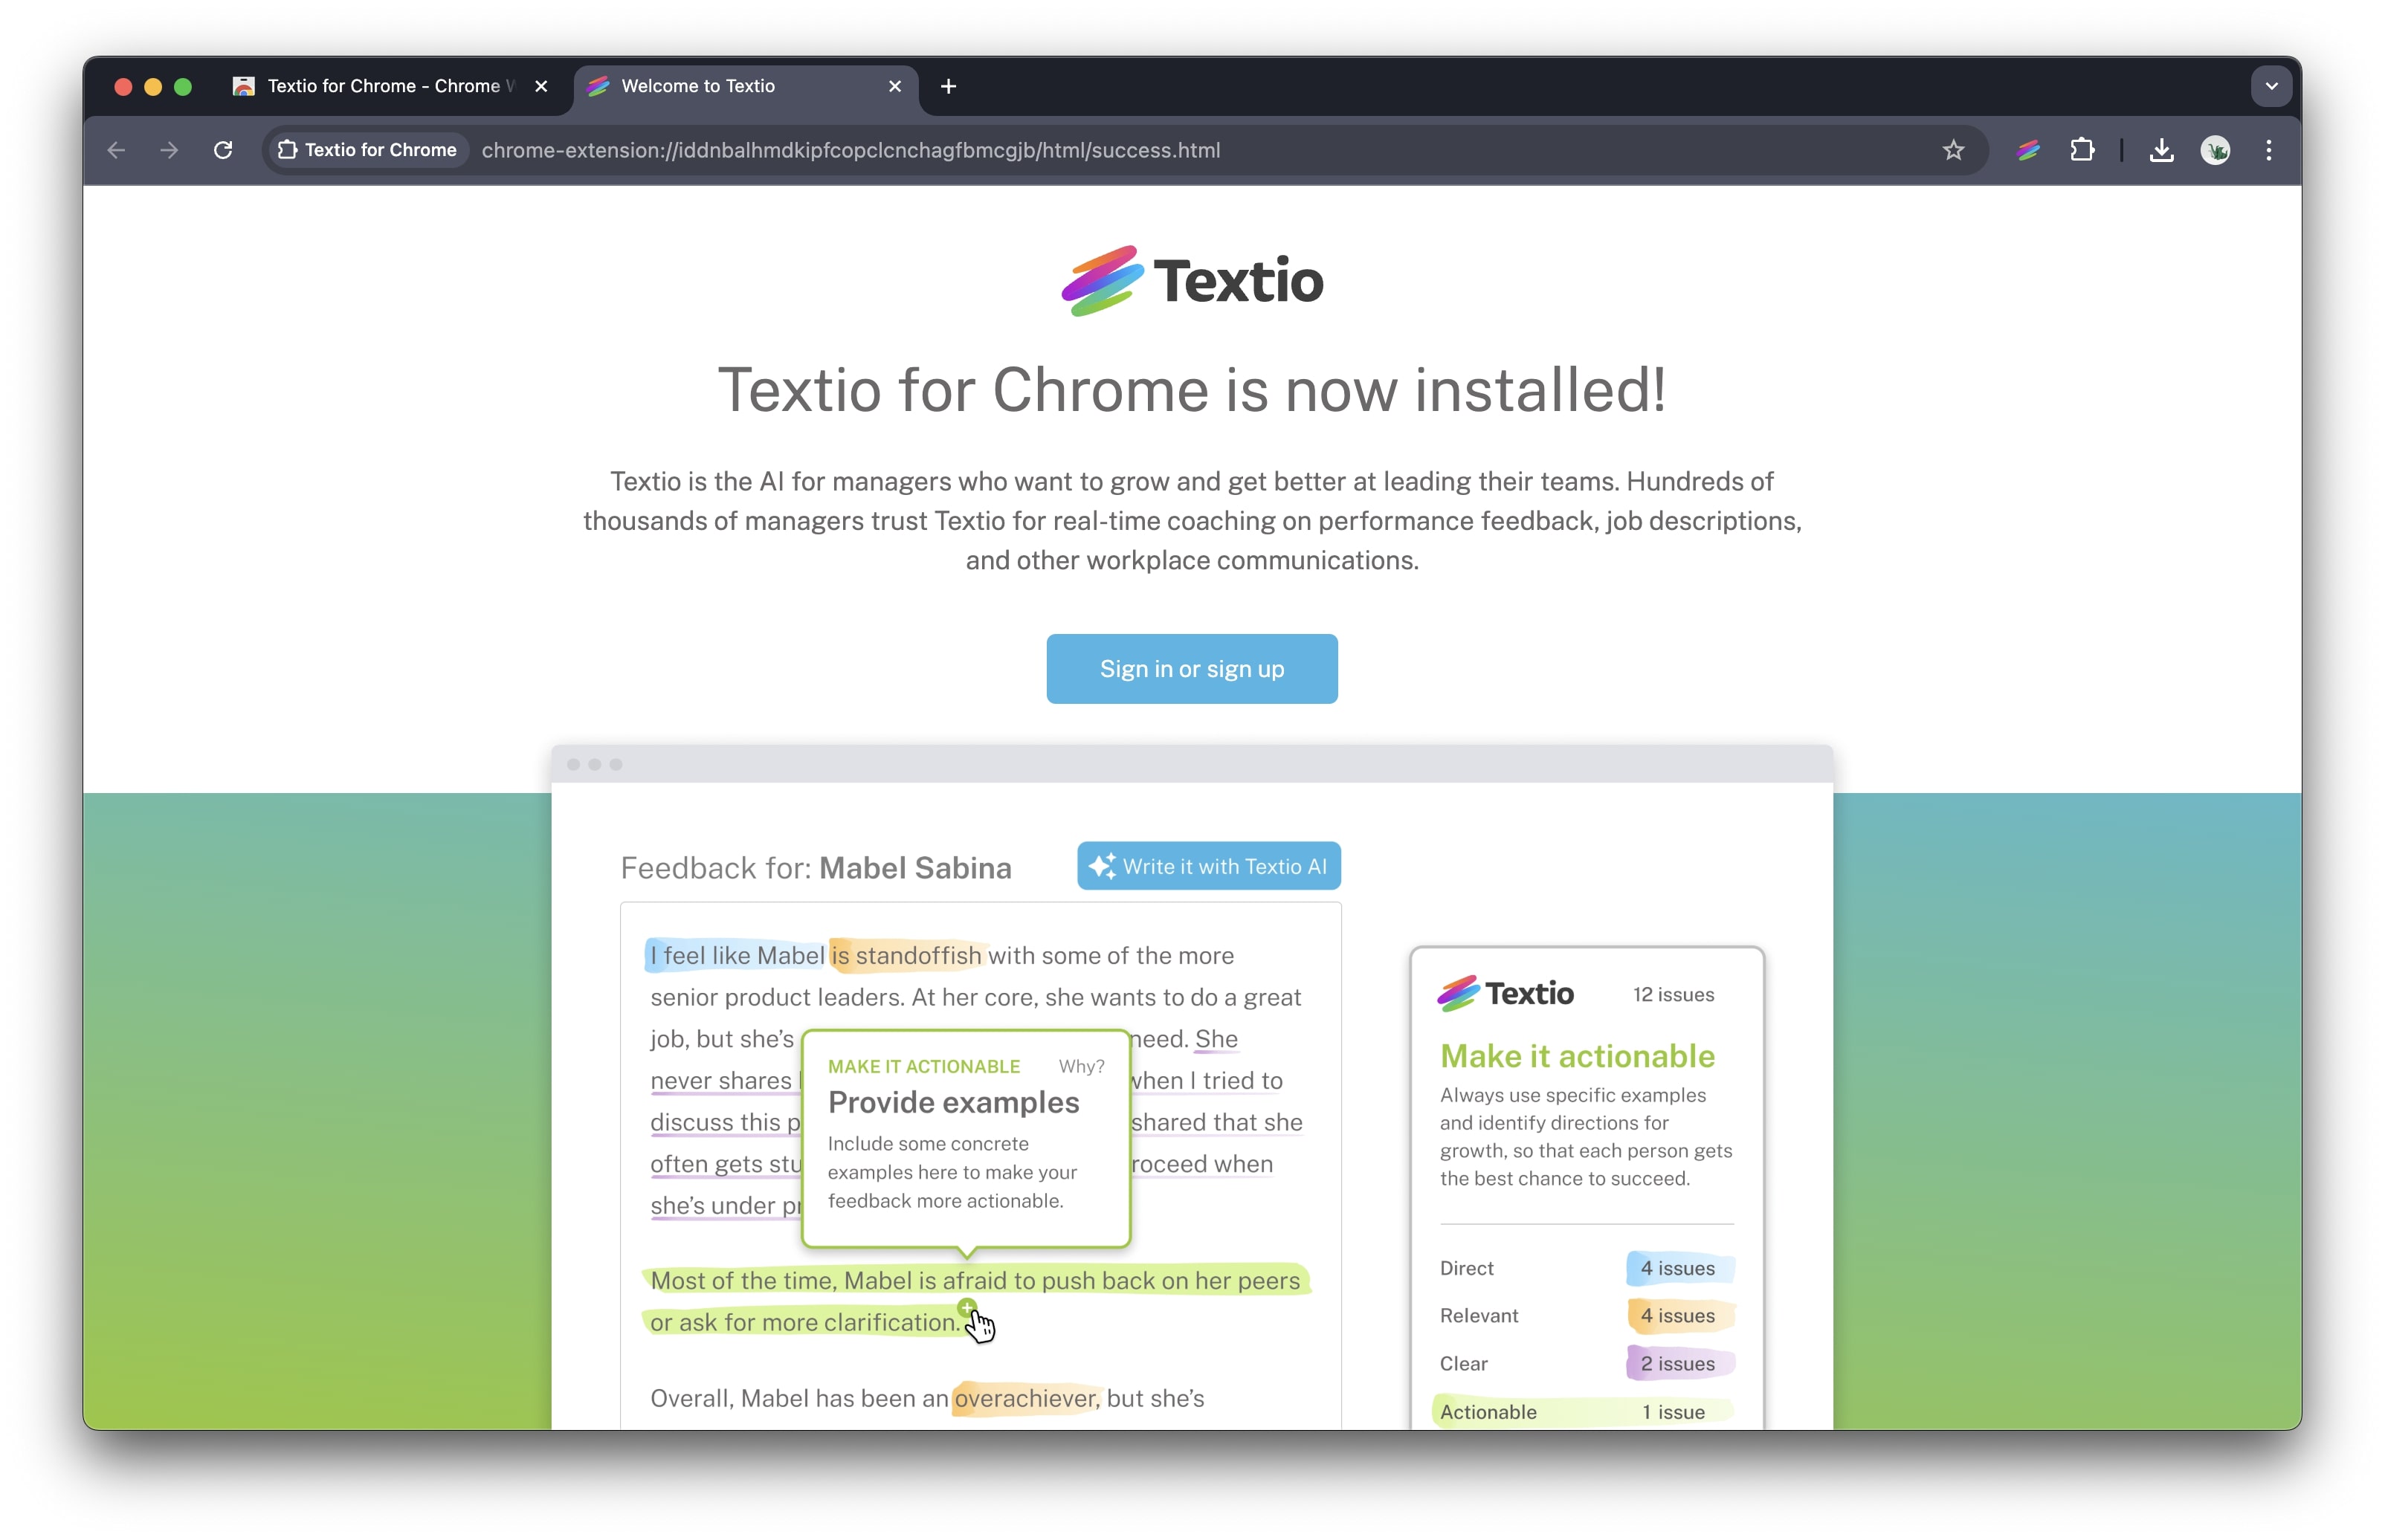Click the highlighted phrase 'is standoffish'
Screen dimensions: 2385x1540
(x=908, y=956)
